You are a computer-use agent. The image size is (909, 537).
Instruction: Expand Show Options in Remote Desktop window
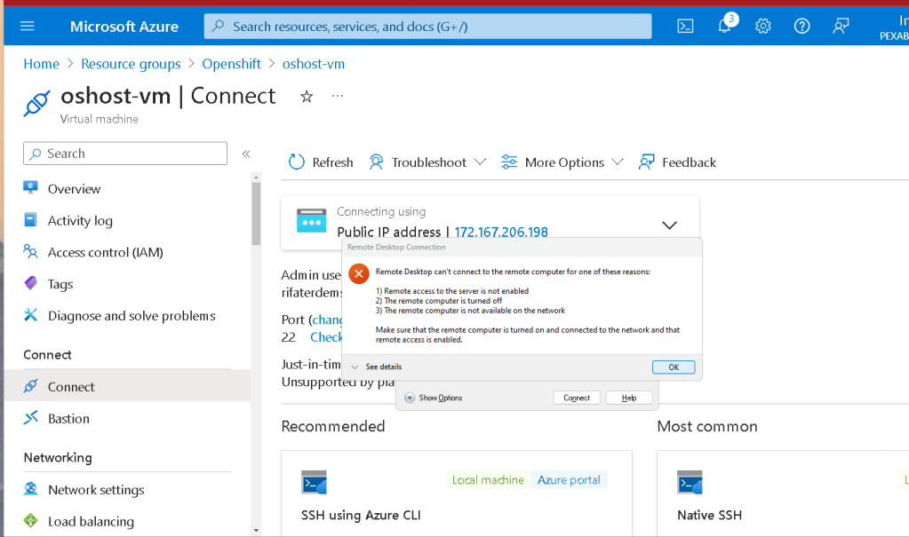pos(434,398)
